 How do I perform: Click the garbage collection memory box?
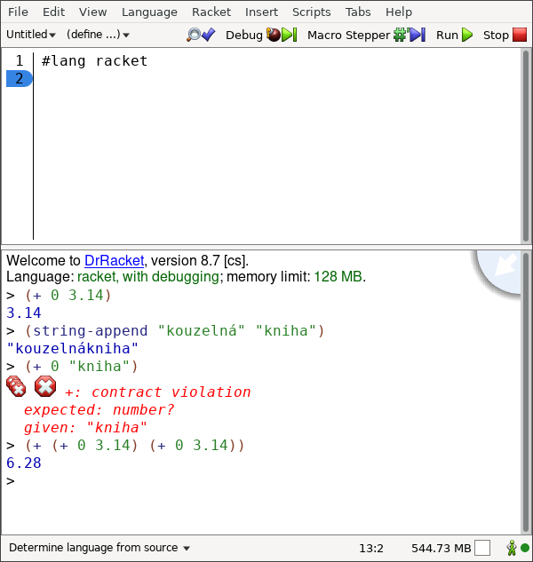click(482, 548)
